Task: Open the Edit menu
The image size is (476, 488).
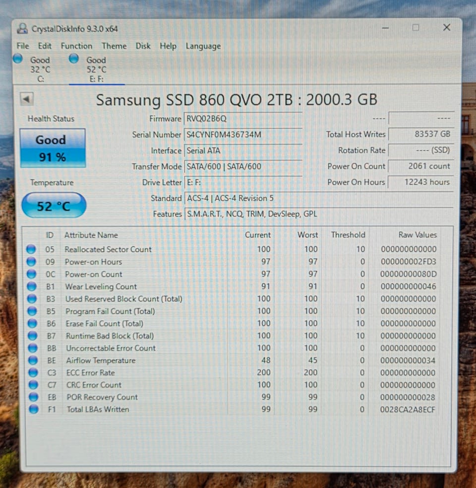Action: [45, 46]
